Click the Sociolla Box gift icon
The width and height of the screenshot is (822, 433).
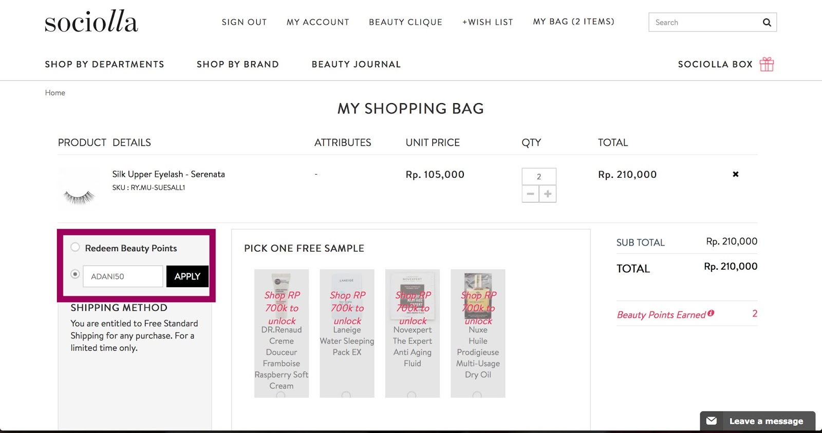[767, 64]
